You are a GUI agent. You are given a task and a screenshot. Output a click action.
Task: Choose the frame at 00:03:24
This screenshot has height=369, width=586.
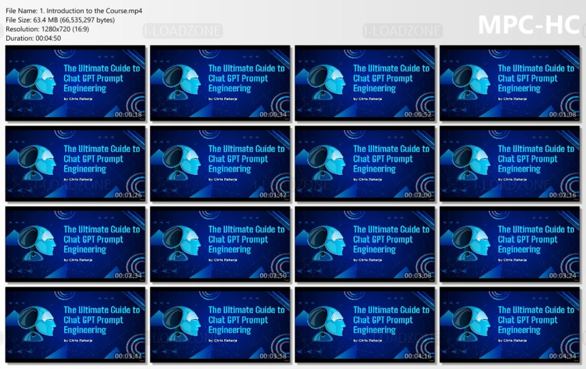coord(510,244)
